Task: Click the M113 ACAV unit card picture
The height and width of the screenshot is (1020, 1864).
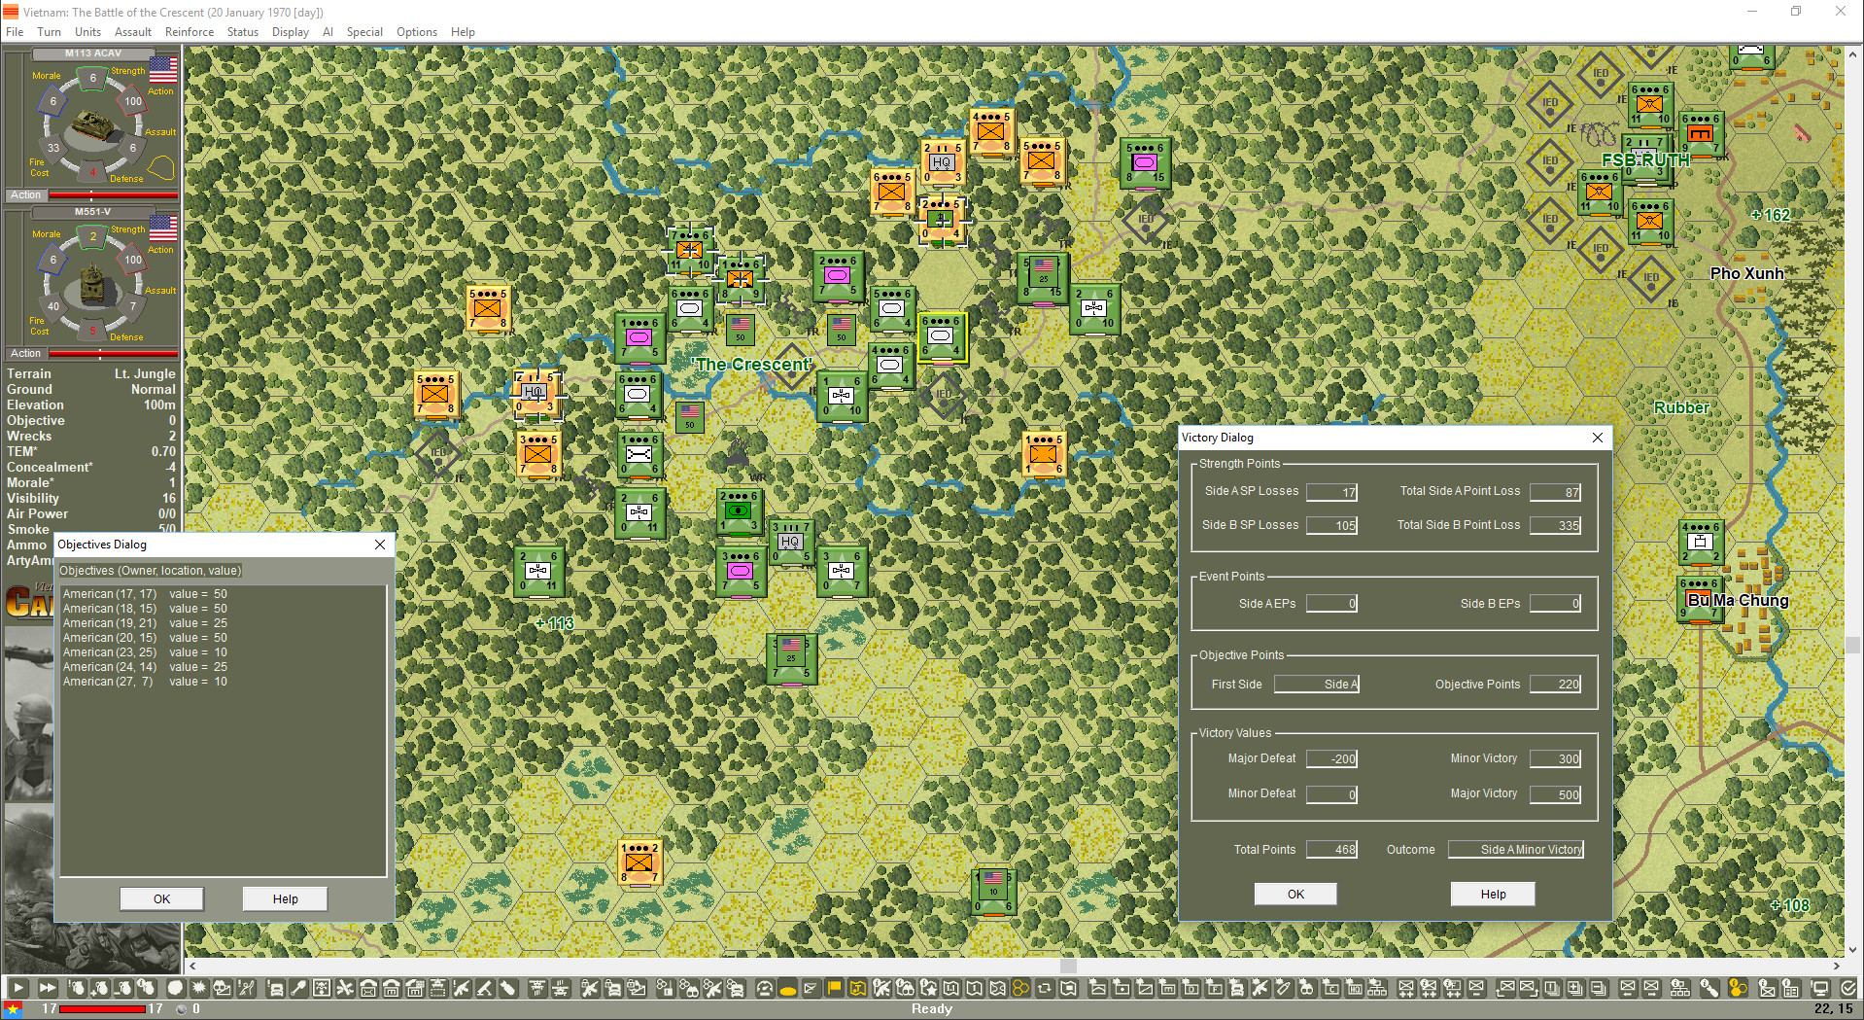Action: (x=94, y=124)
